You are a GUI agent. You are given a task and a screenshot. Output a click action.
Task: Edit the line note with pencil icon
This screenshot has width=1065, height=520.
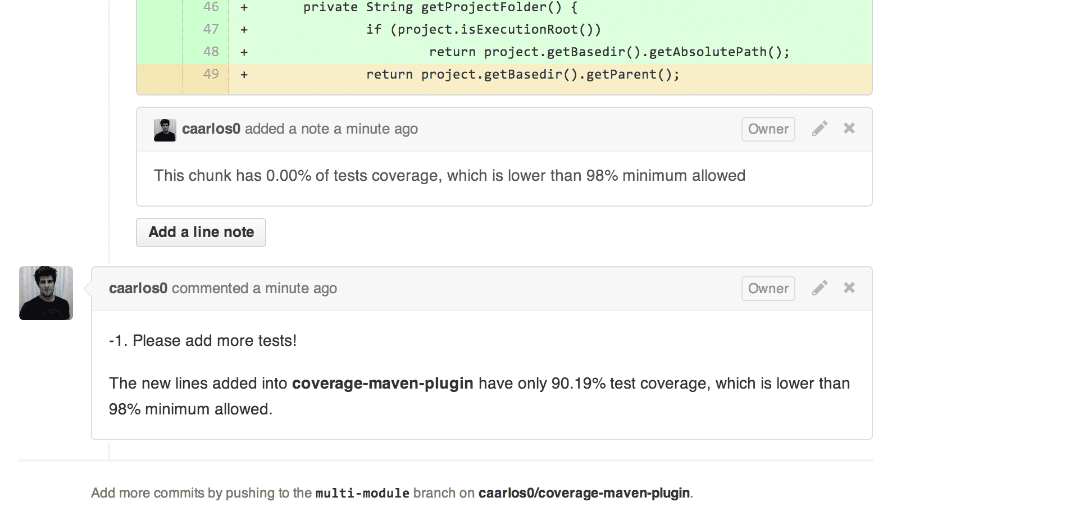tap(820, 129)
